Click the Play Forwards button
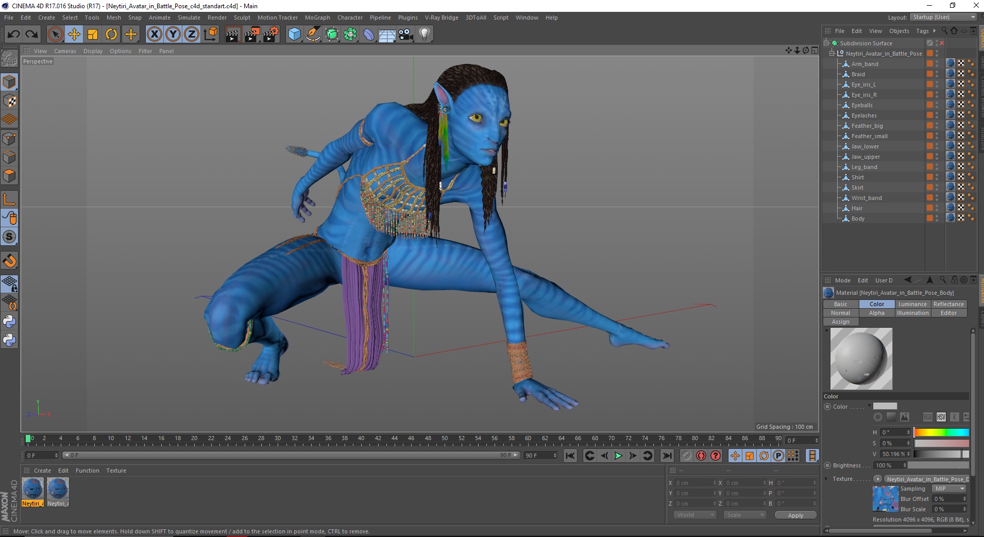This screenshot has width=984, height=537. (618, 456)
